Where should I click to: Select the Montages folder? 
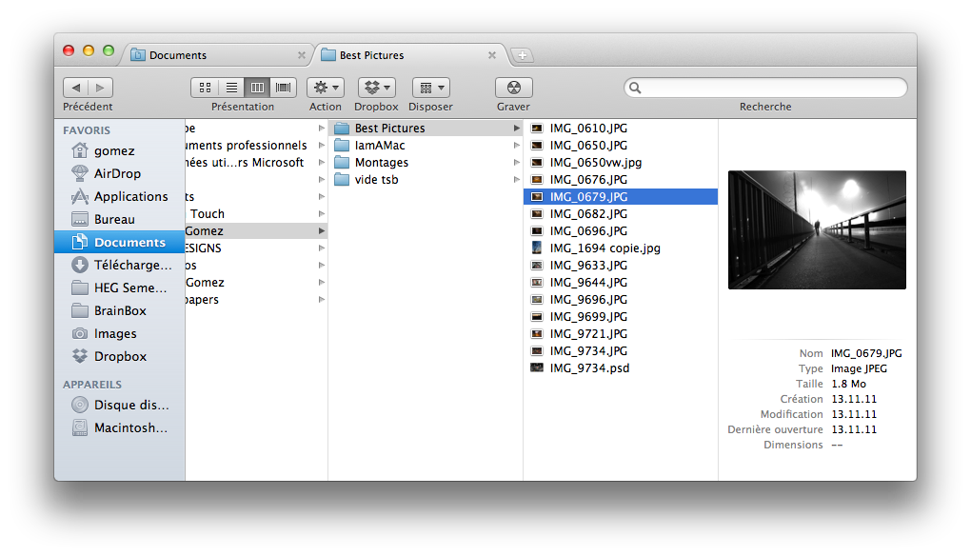pyautogui.click(x=381, y=163)
